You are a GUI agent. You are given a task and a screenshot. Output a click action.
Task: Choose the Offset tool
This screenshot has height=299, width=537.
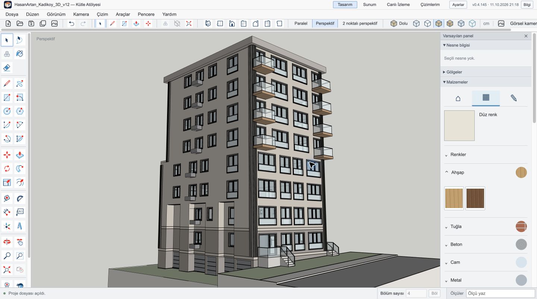[20, 182]
